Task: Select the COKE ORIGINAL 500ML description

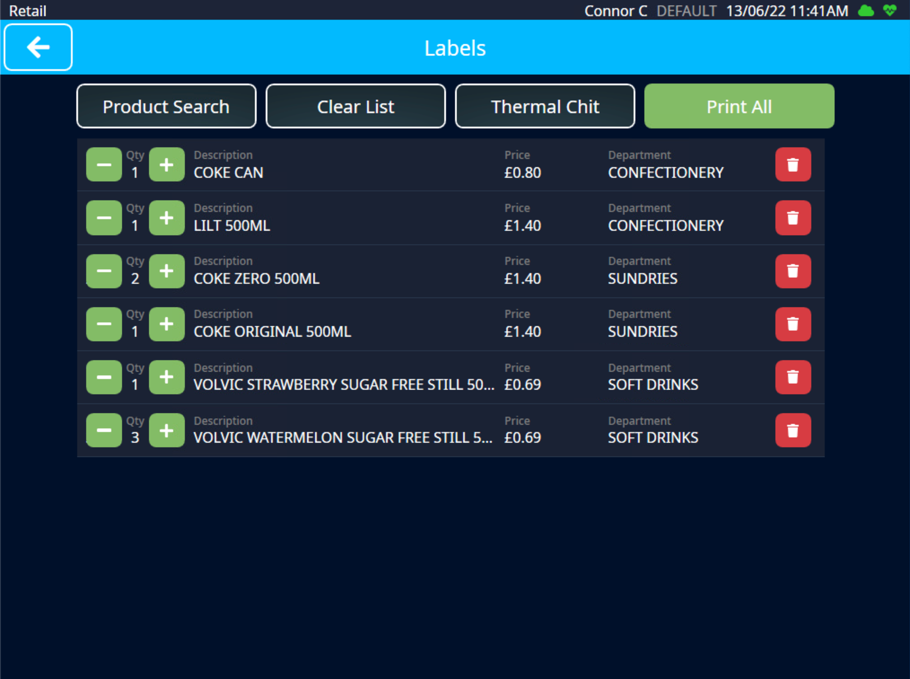Action: pos(272,331)
